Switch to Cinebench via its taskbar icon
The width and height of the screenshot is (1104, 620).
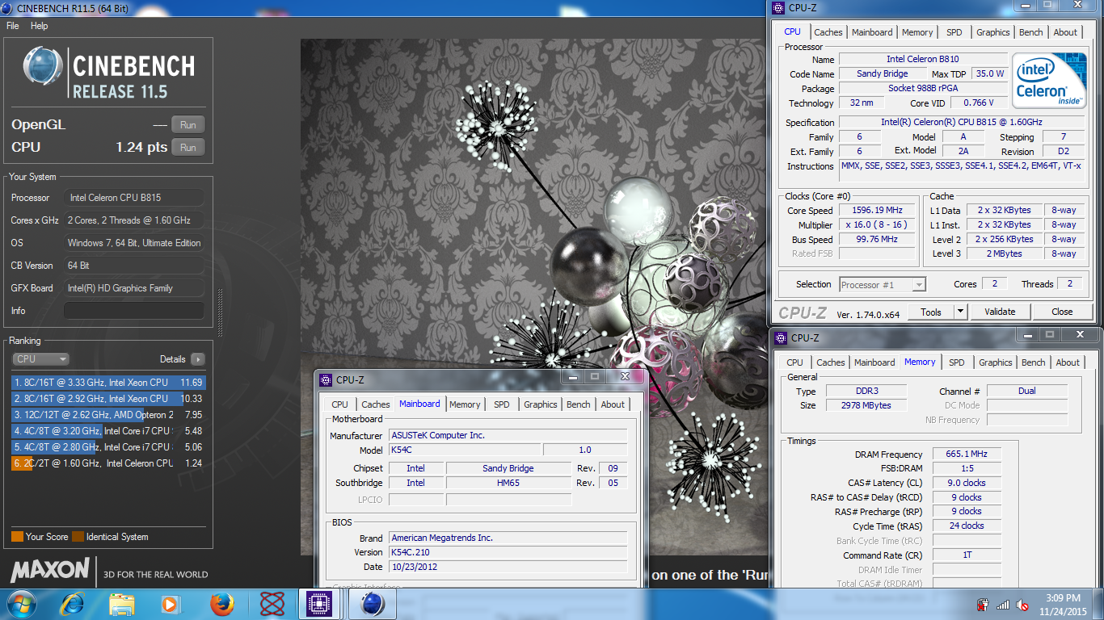click(372, 604)
